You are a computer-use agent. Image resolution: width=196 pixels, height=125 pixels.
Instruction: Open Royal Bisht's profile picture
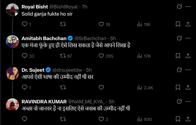[12, 10]
